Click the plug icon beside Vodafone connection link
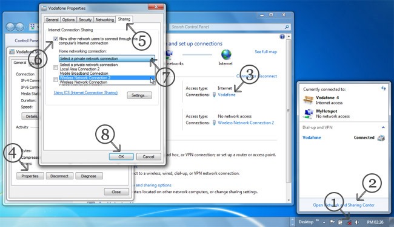Screen dimensions: 394x227 [x=215, y=95]
